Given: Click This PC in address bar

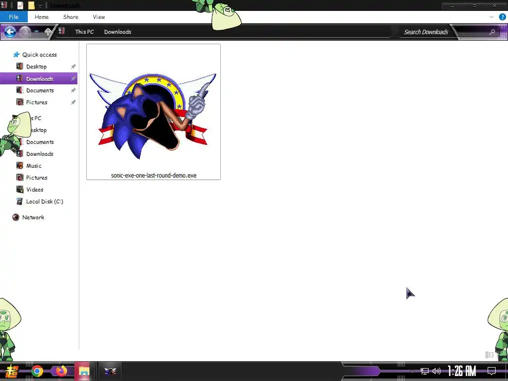Looking at the screenshot, I should pos(84,32).
